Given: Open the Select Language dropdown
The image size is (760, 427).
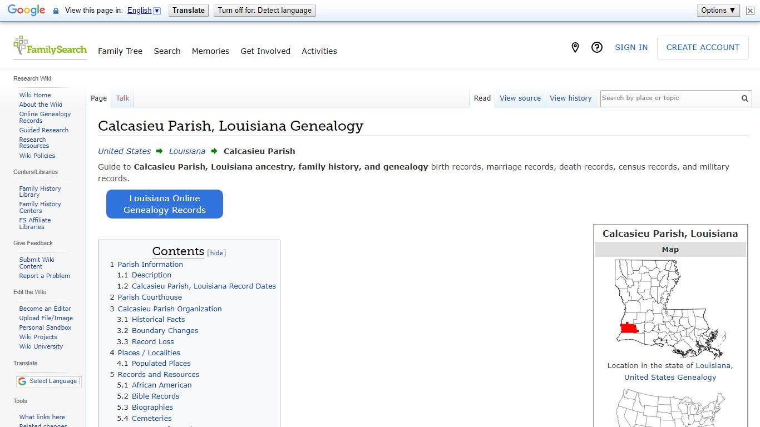Looking at the screenshot, I should click(x=49, y=381).
